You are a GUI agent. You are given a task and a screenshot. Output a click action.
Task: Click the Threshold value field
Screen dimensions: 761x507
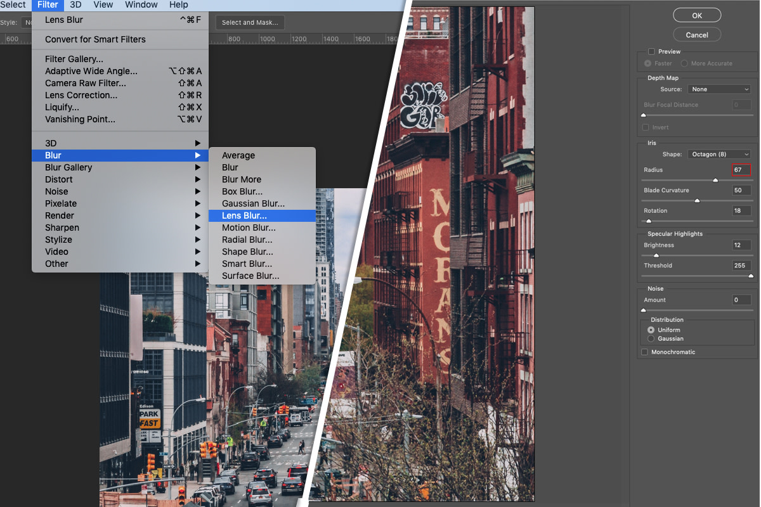click(741, 266)
